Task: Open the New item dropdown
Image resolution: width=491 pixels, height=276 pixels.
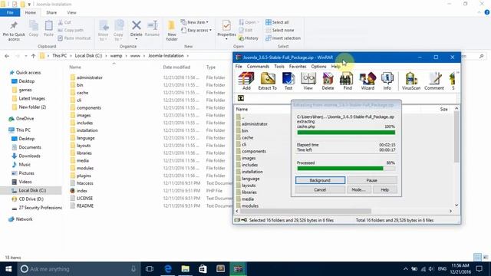Action: pyautogui.click(x=194, y=22)
